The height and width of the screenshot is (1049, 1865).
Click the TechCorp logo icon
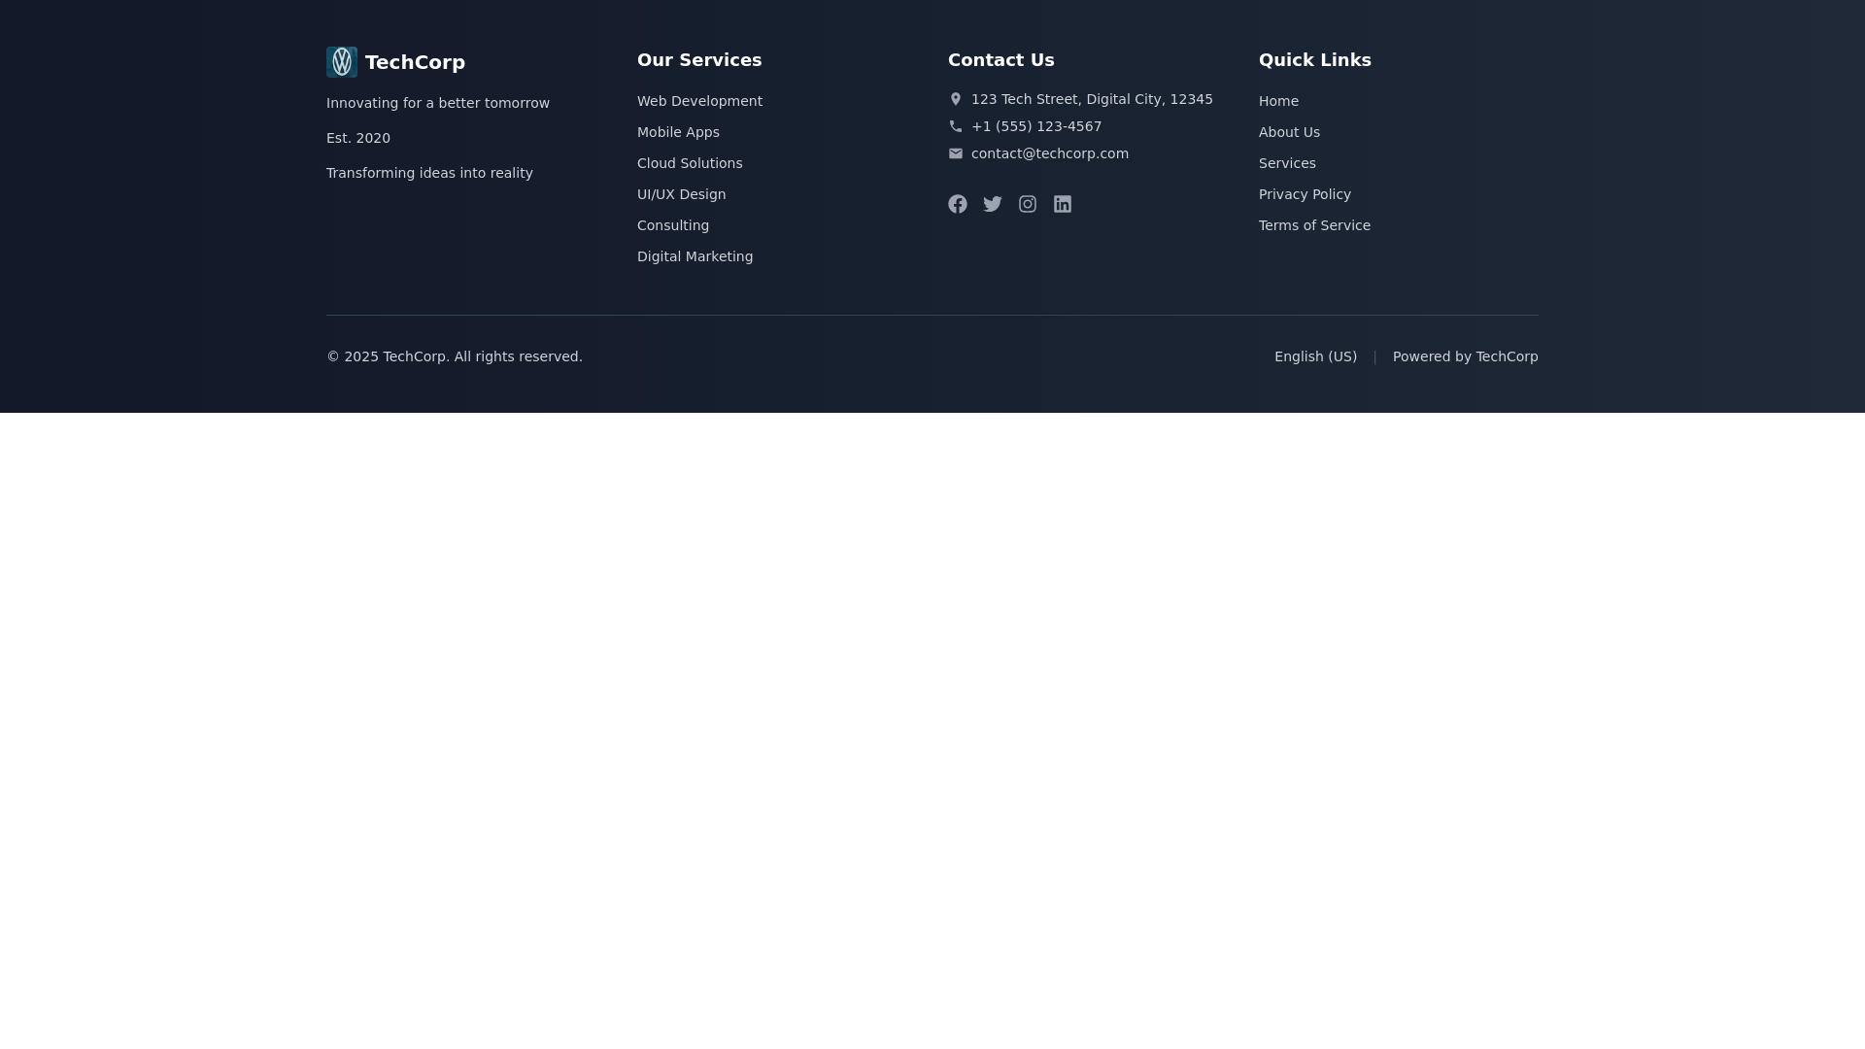click(342, 61)
